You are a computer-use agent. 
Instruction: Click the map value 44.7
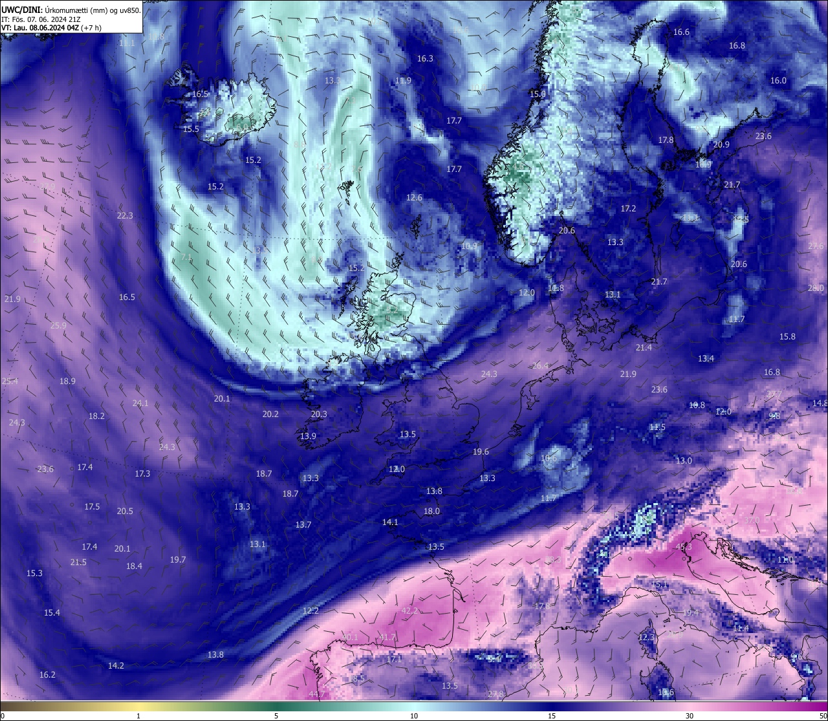[317, 694]
